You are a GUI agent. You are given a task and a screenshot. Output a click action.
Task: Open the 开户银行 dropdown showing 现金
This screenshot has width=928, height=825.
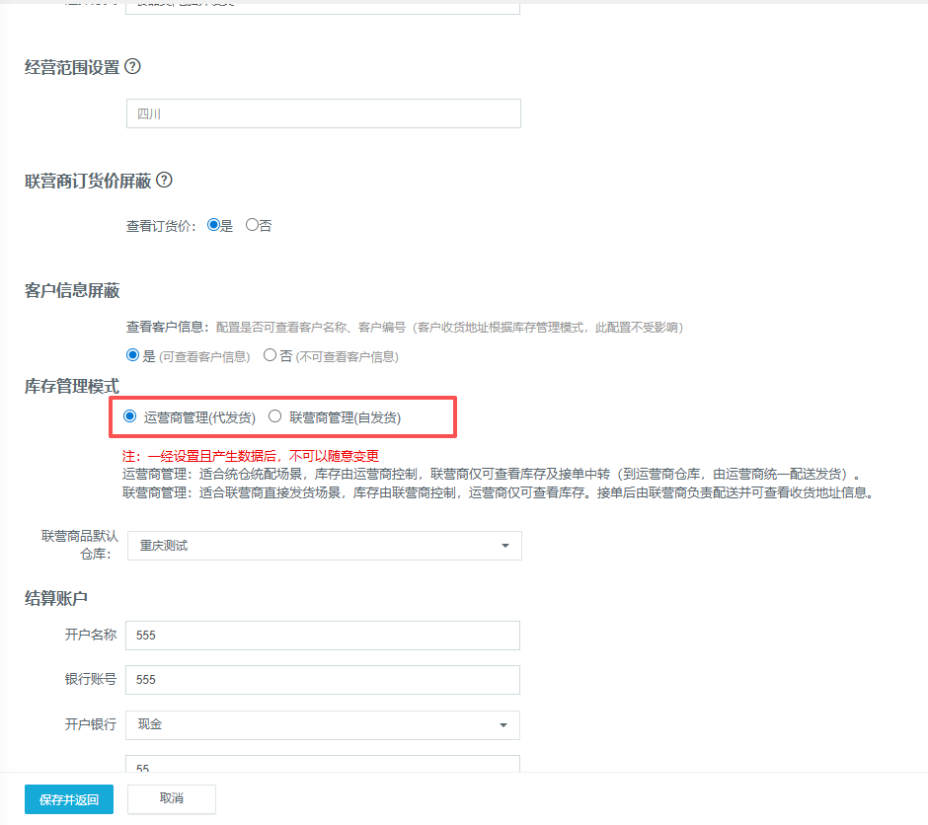click(323, 725)
